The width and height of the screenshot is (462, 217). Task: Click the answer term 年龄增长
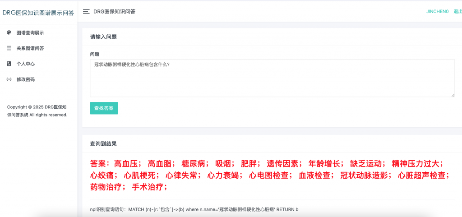coord(324,163)
